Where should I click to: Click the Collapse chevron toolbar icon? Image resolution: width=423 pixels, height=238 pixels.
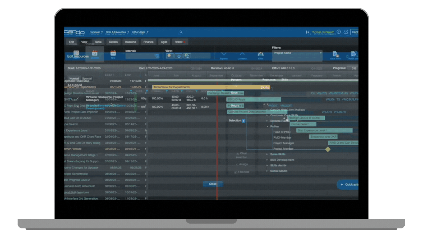click(242, 55)
